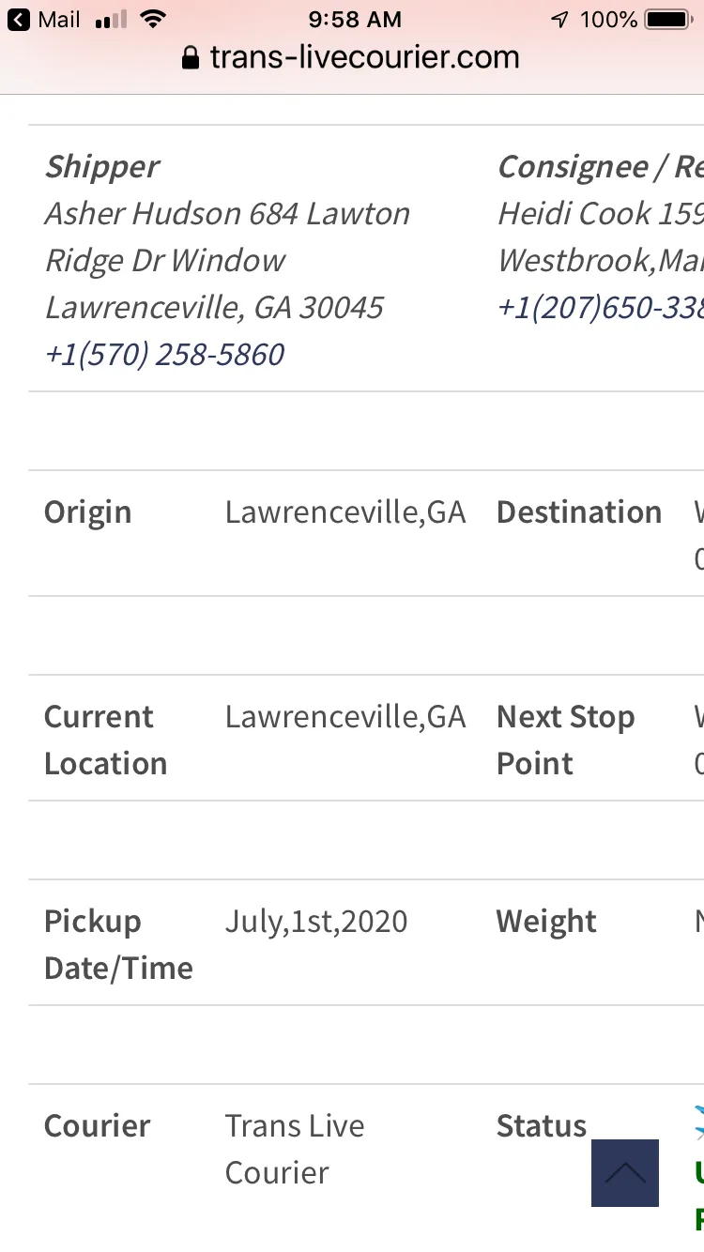Tap the scroll-to-top arrow button
The image size is (704, 1252).
625,1172
